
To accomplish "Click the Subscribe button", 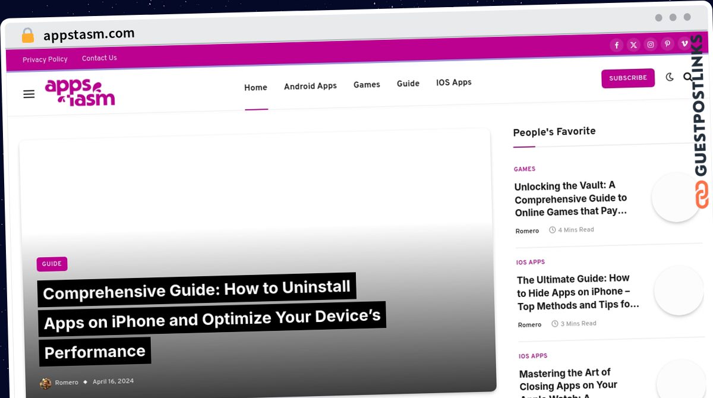I will [x=628, y=78].
